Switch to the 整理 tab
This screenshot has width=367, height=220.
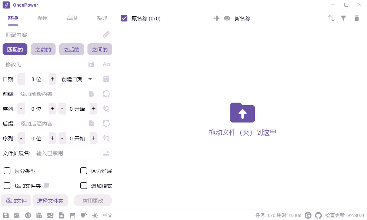tap(102, 18)
